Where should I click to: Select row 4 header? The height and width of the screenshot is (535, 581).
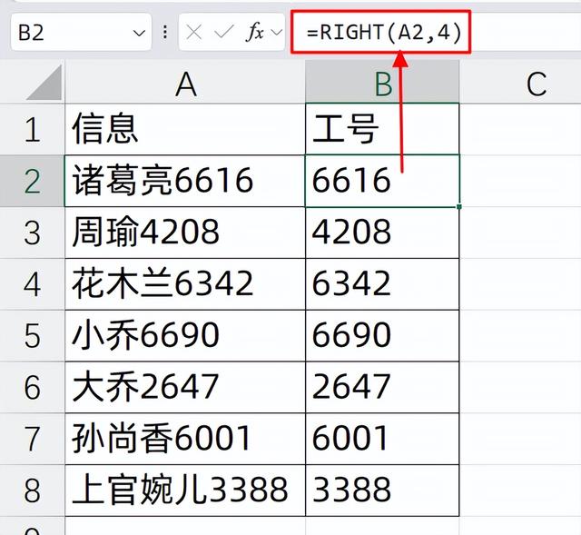33,284
